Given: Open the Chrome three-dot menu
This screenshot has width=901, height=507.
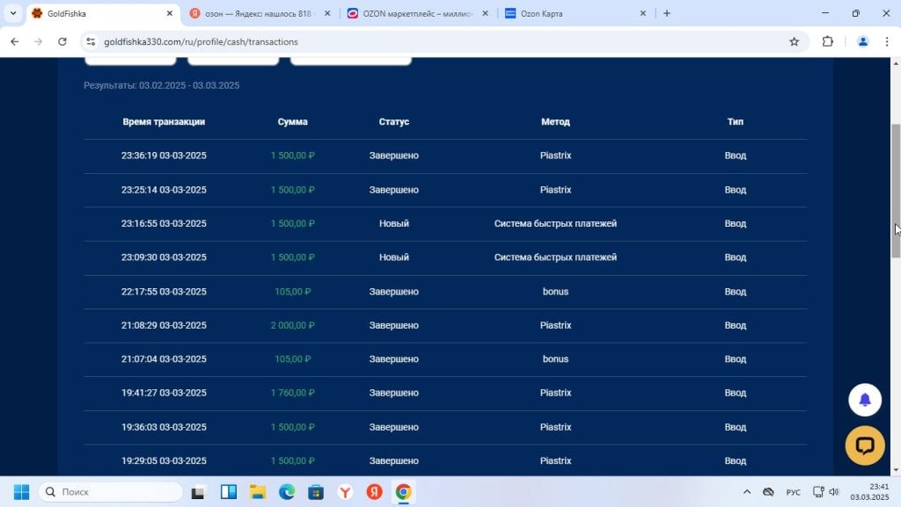Looking at the screenshot, I should tap(887, 41).
